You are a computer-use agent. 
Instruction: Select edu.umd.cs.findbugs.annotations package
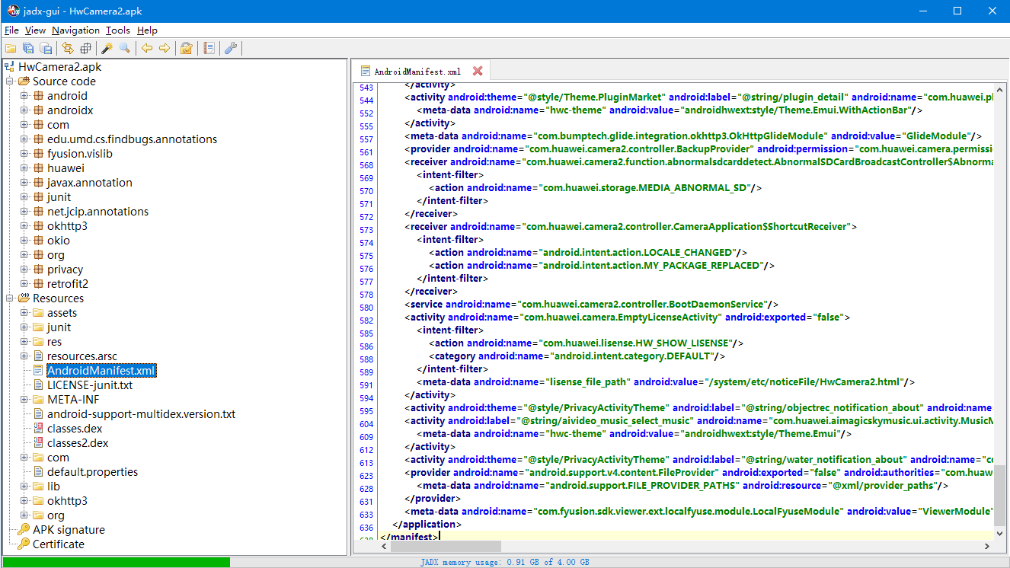tap(132, 139)
